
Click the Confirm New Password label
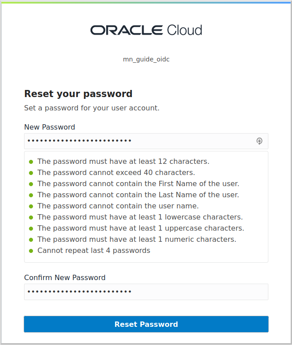[65, 278]
